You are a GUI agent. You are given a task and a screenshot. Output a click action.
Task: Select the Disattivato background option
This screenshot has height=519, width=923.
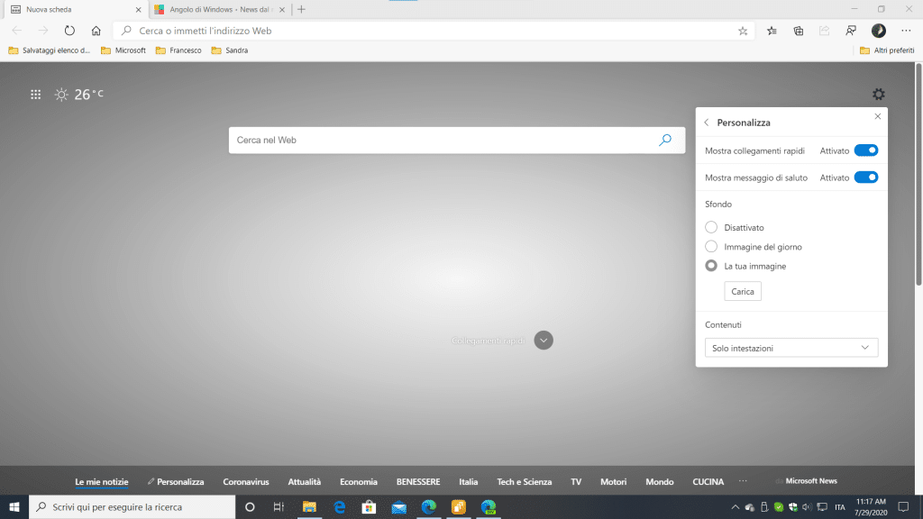point(712,228)
